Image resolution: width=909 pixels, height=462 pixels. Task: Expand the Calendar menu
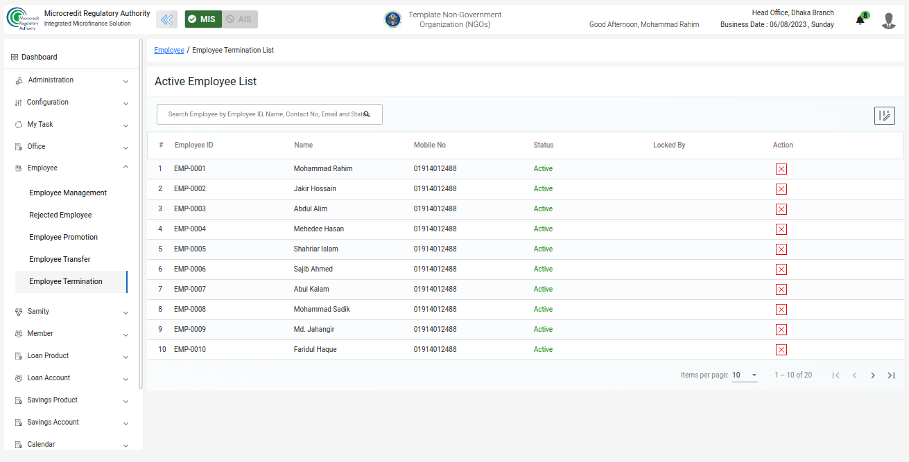[x=71, y=445]
